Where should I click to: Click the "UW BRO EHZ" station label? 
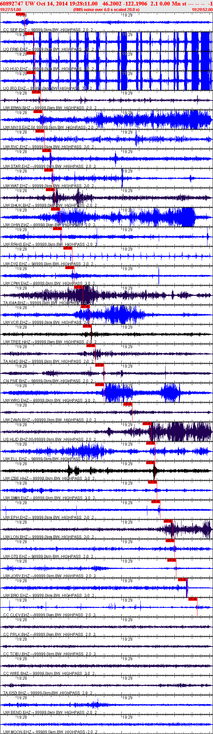click(16, 596)
